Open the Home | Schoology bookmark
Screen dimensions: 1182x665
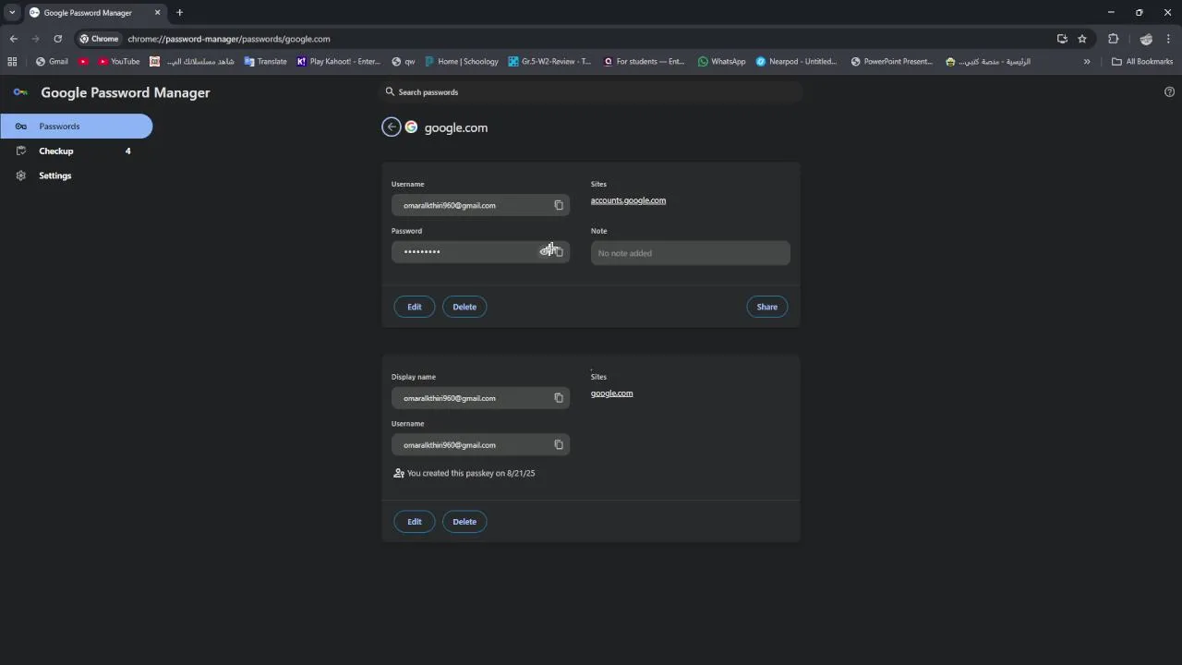coord(462,62)
